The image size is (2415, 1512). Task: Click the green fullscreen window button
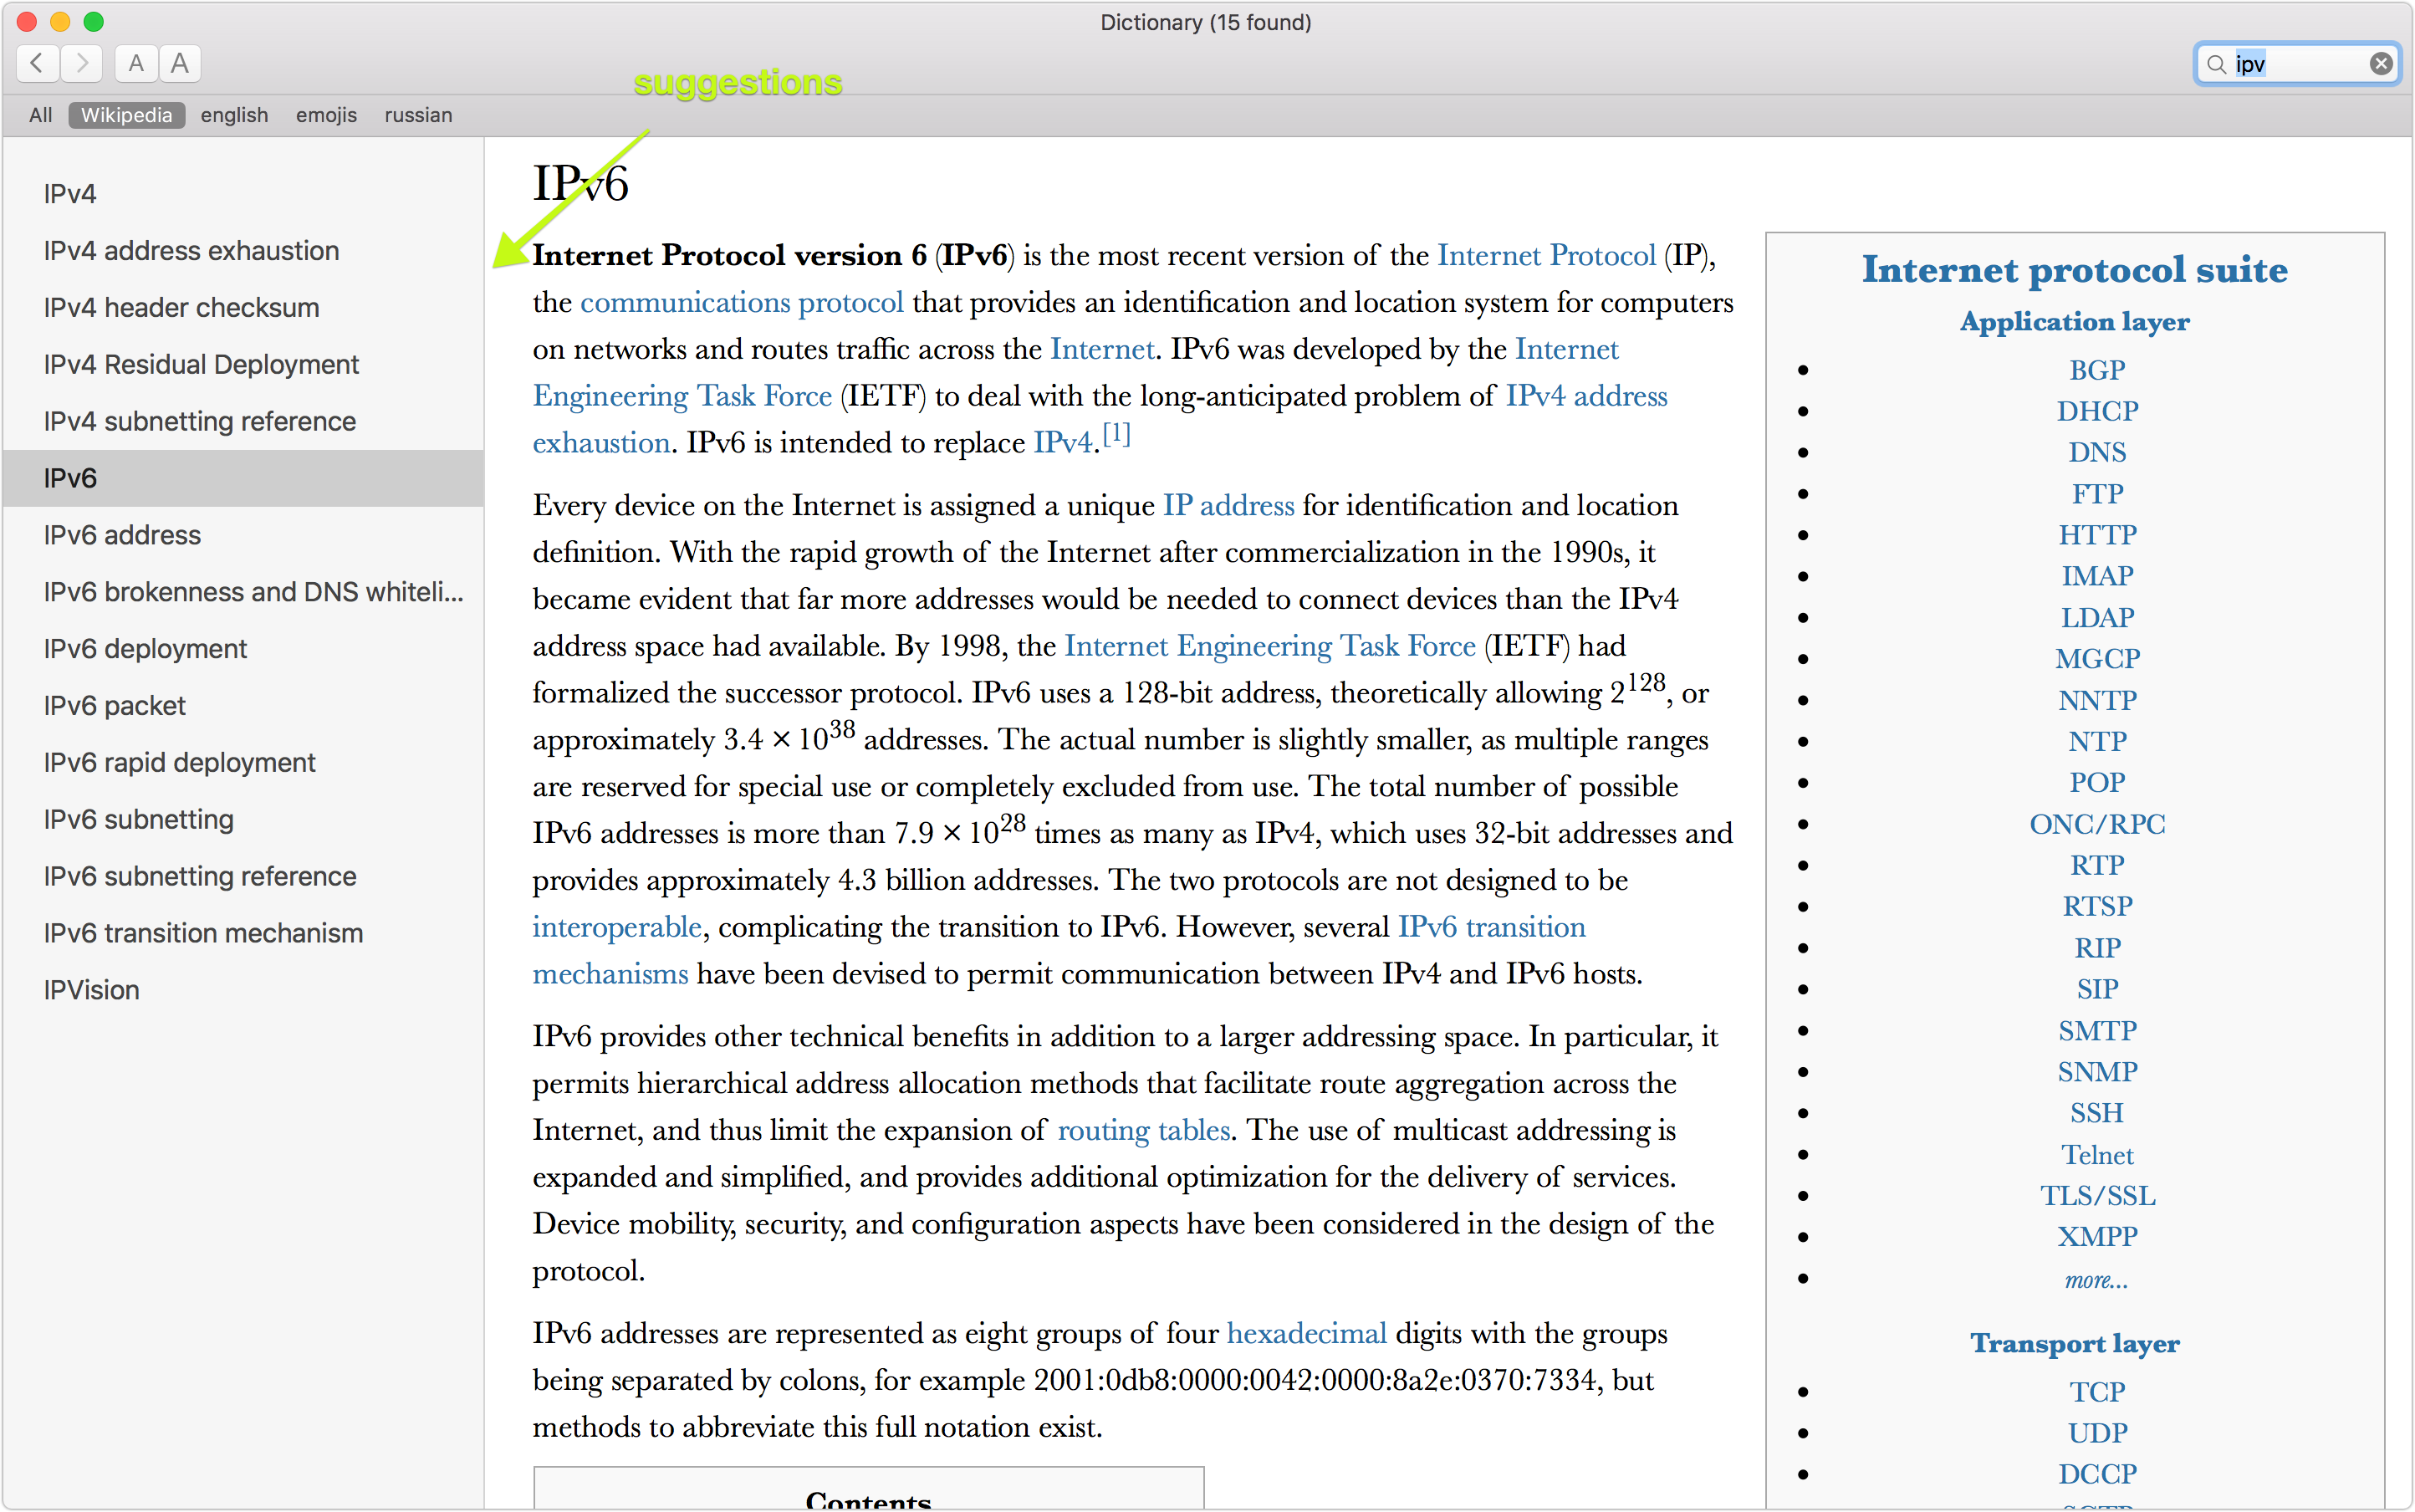point(93,21)
